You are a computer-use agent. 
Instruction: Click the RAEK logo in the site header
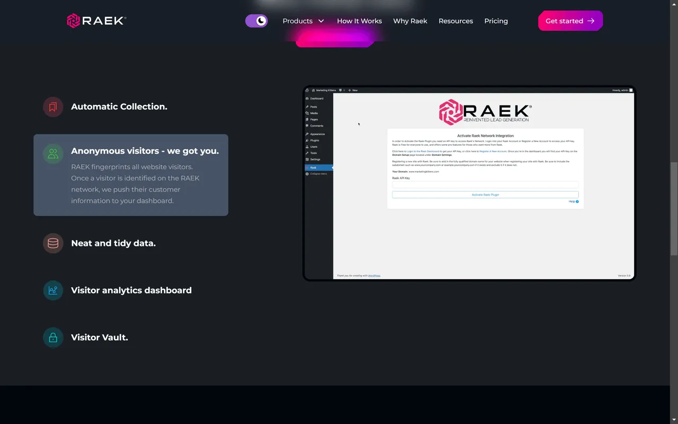tap(96, 21)
